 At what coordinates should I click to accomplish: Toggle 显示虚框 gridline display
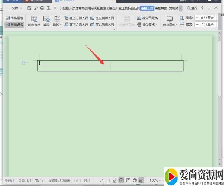(x=15, y=25)
